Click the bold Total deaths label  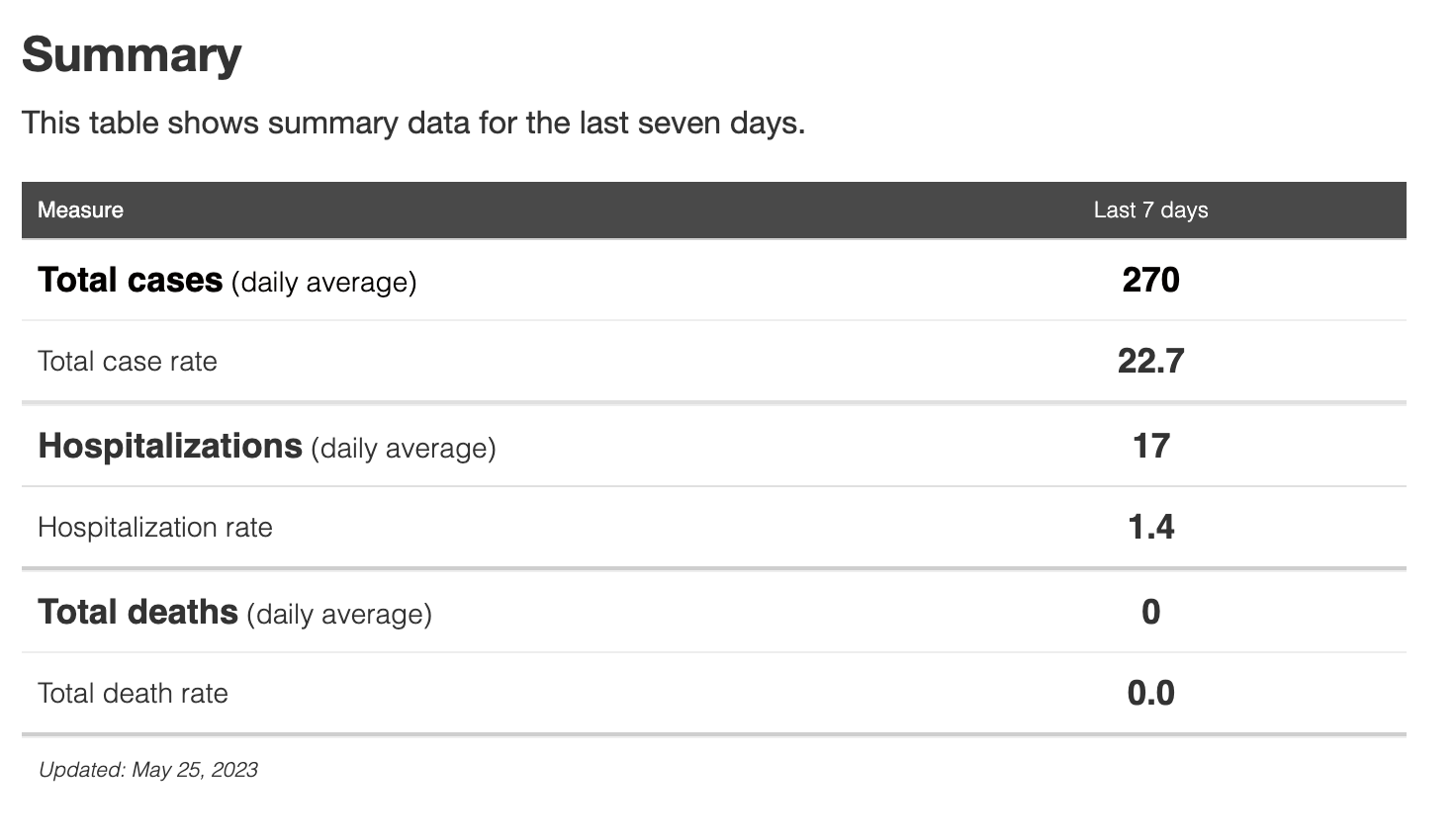click(x=137, y=613)
